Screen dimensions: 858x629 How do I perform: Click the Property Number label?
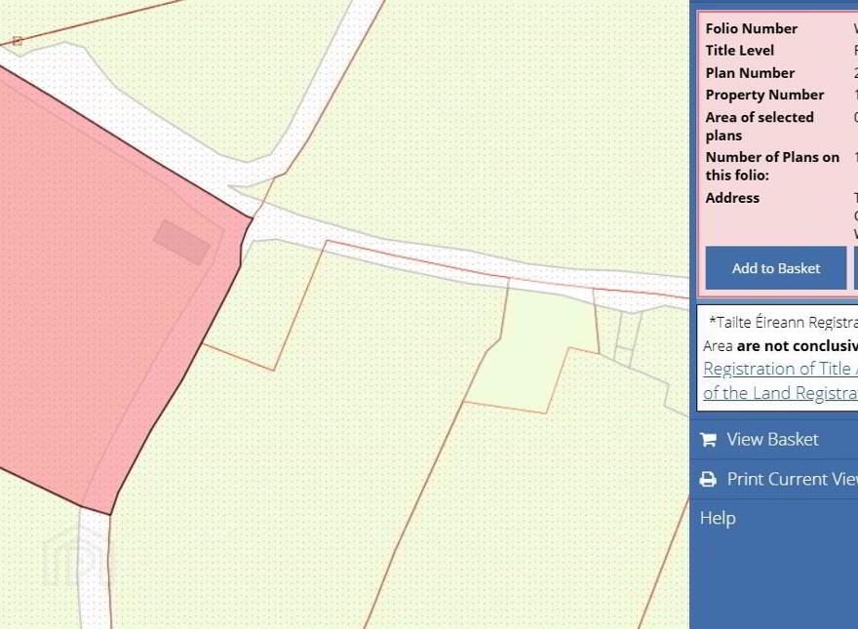764,95
